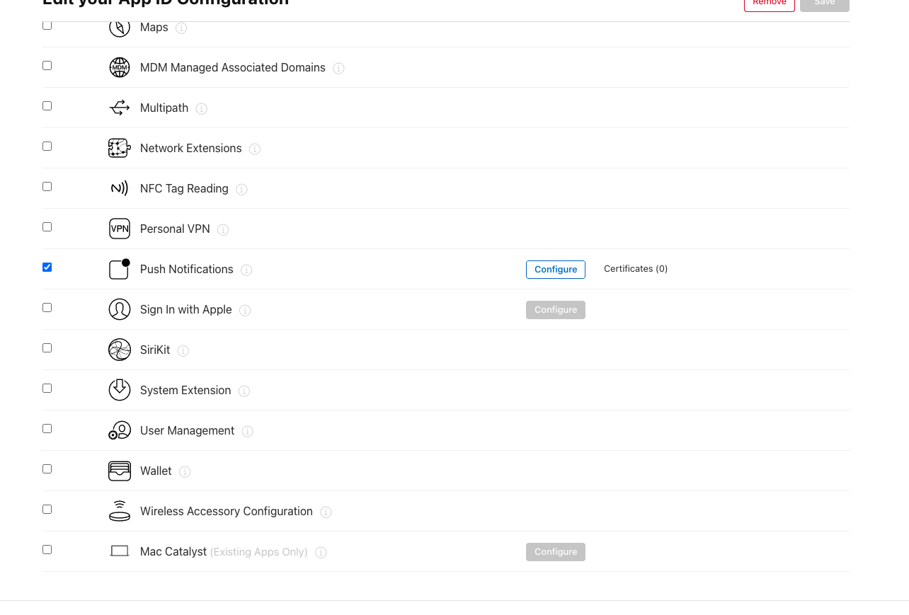Click the MDM Managed Associated Domains globe icon
The width and height of the screenshot is (909, 615).
coord(120,67)
